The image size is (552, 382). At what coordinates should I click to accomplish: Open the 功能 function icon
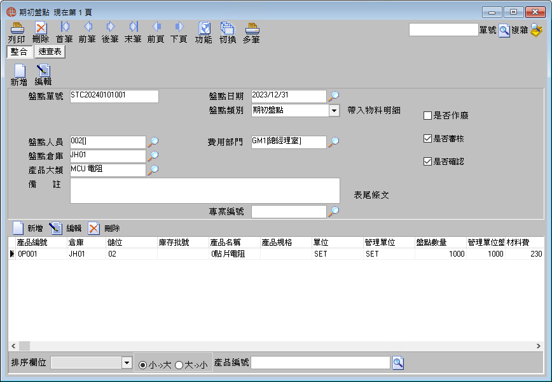coord(204,28)
